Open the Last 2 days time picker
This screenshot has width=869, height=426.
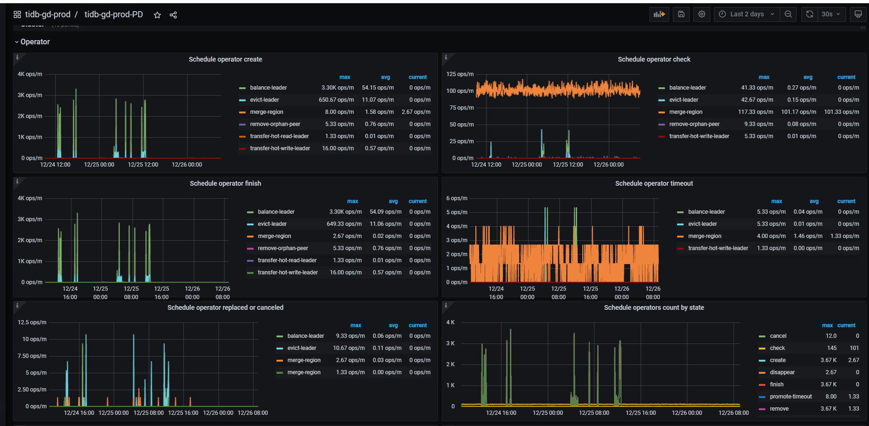(x=746, y=14)
